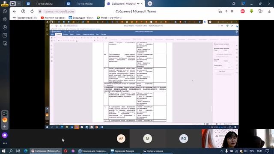Click the shared screen Word document view
The image size is (274, 154).
pyautogui.click(x=142, y=75)
